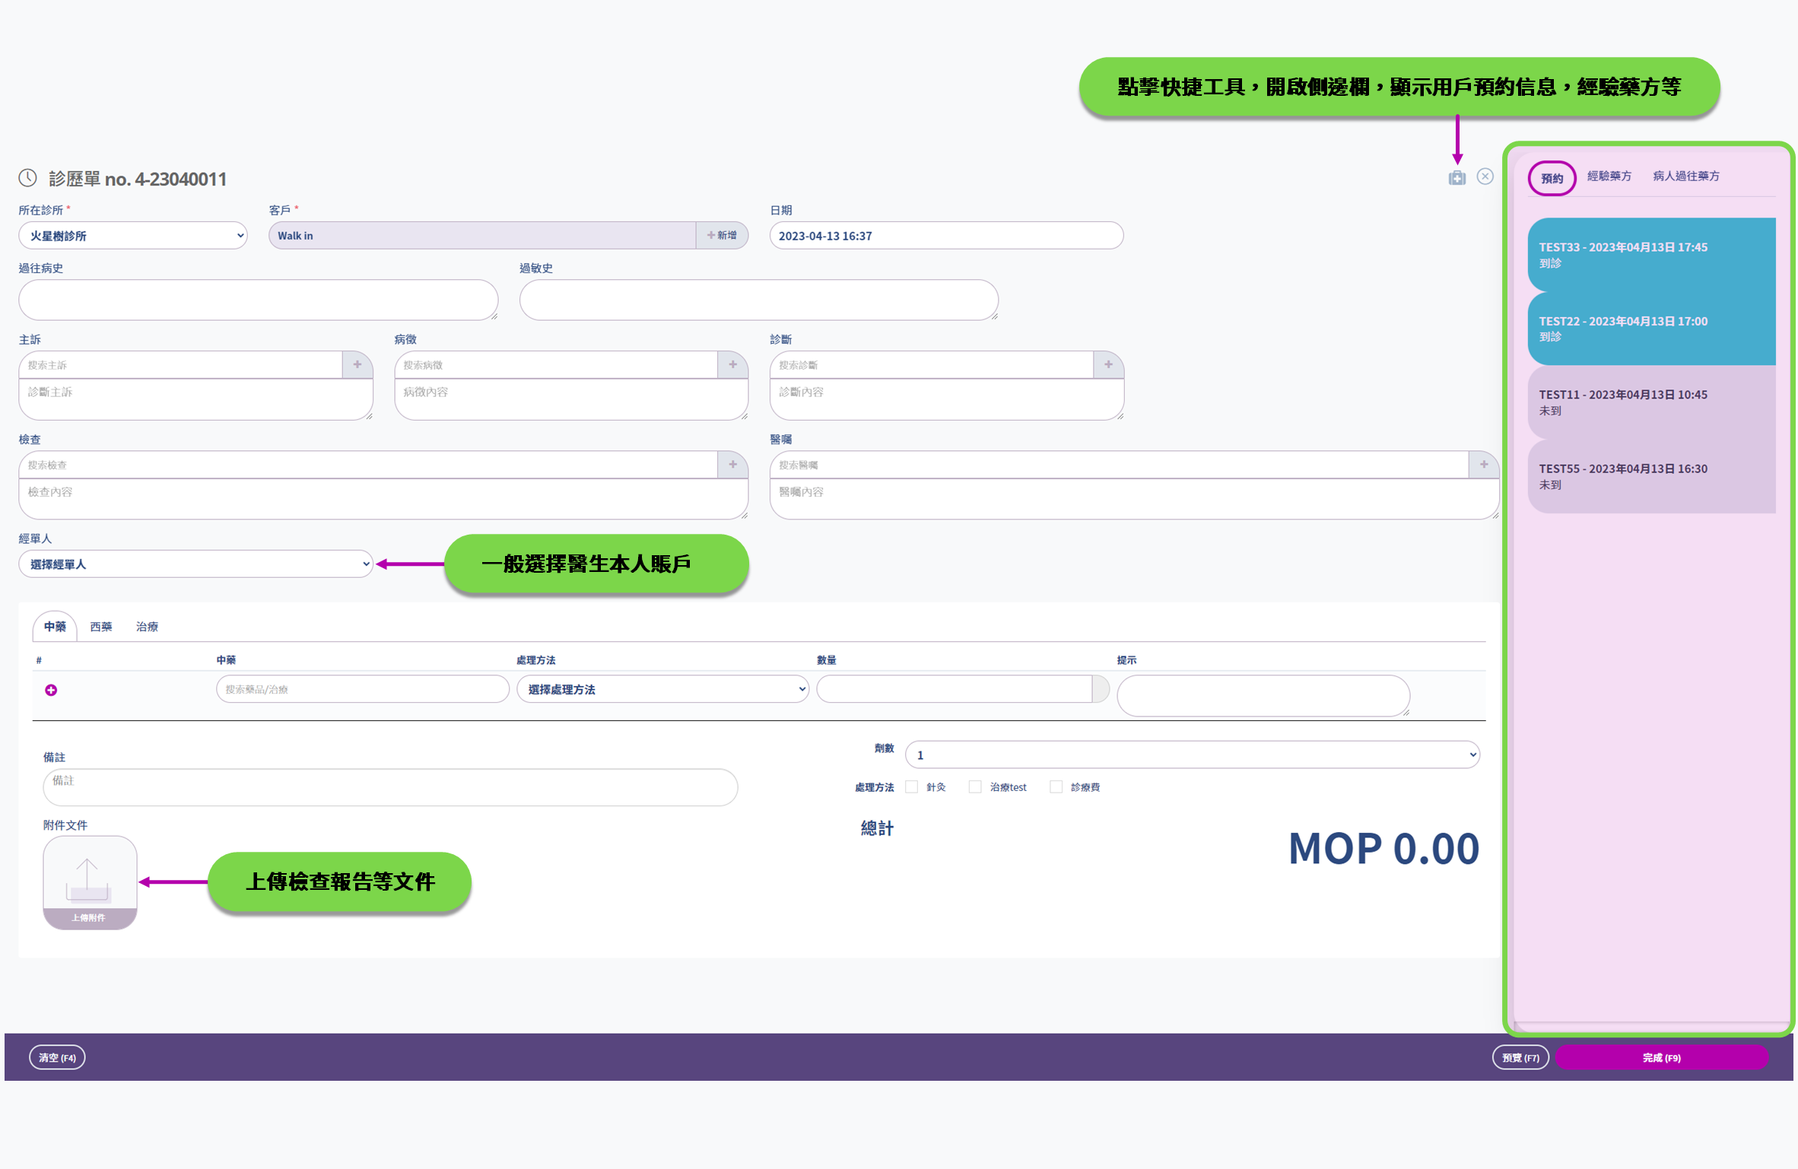Click the 清空 (F4) button
This screenshot has height=1169, width=1798.
(x=57, y=1057)
